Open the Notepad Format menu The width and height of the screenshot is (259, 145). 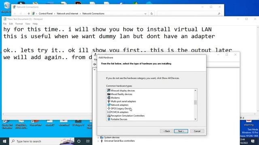click(x=19, y=24)
